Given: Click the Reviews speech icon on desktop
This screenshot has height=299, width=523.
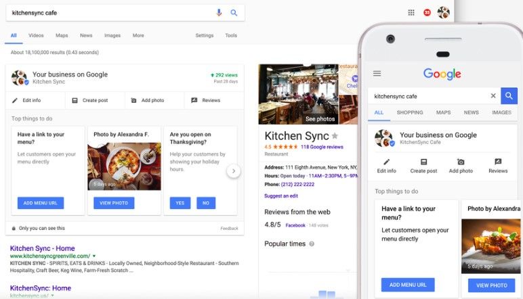Looking at the screenshot, I should click(194, 100).
